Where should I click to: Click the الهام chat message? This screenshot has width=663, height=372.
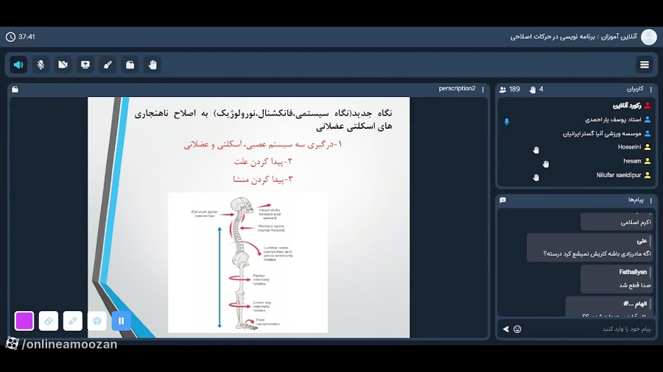(609, 307)
